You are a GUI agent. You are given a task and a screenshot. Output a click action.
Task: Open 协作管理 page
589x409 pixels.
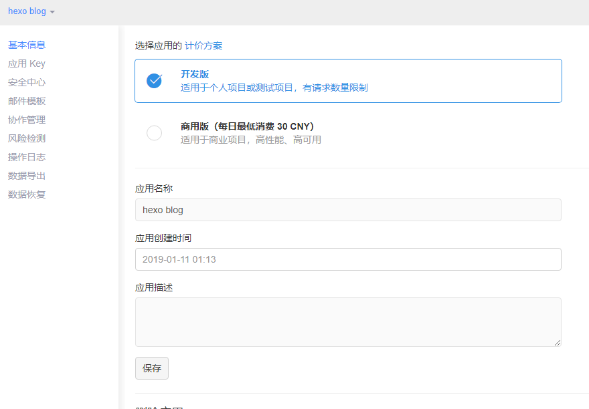pyautogui.click(x=27, y=120)
